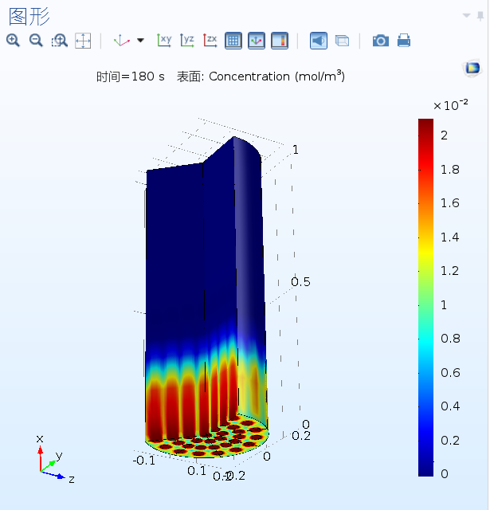Click the Zoom Extents icon
Viewport: 490px width, 510px height.
point(83,41)
